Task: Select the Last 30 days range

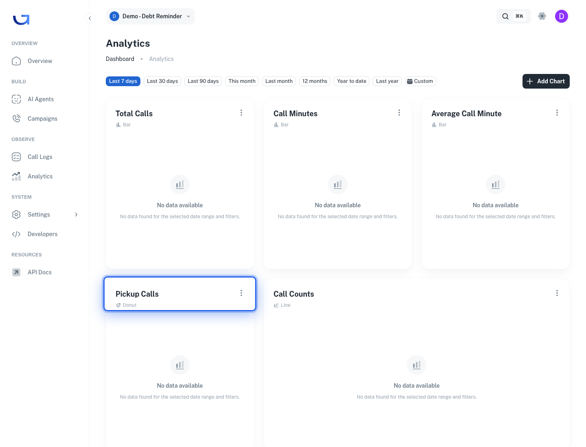Action: 162,81
